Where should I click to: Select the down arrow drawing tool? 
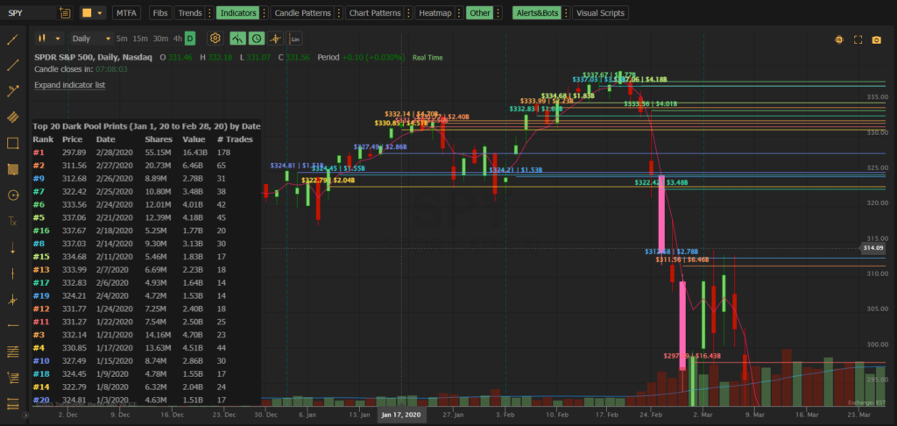tap(12, 247)
